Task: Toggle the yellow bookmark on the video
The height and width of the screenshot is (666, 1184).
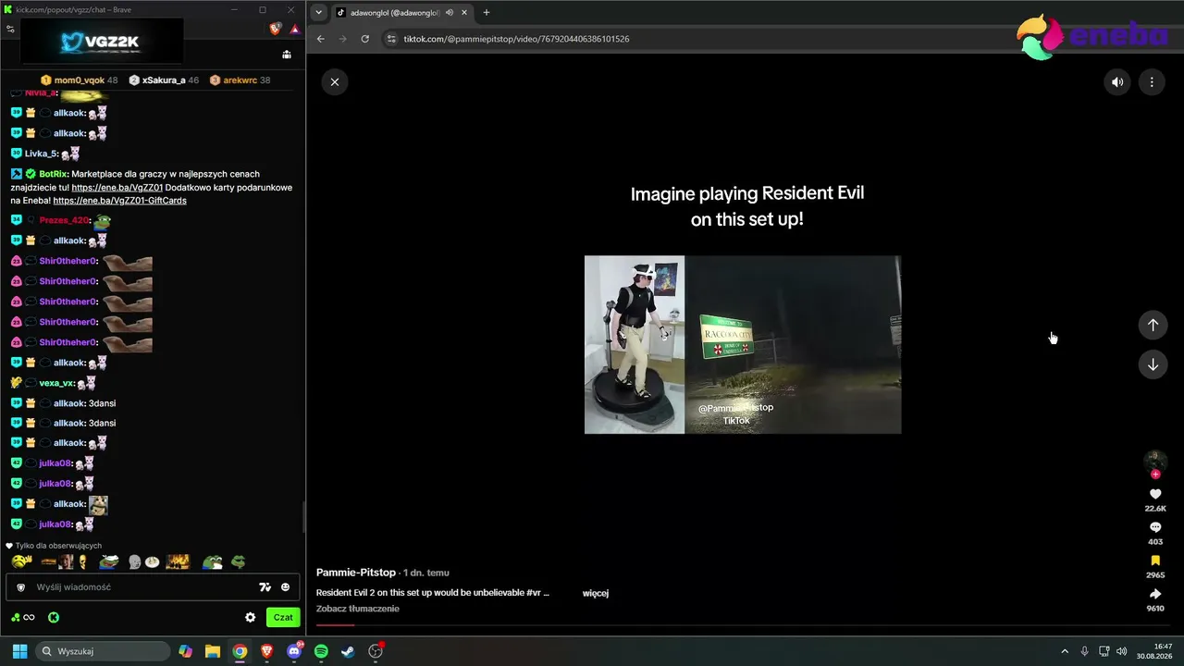Action: (x=1155, y=561)
